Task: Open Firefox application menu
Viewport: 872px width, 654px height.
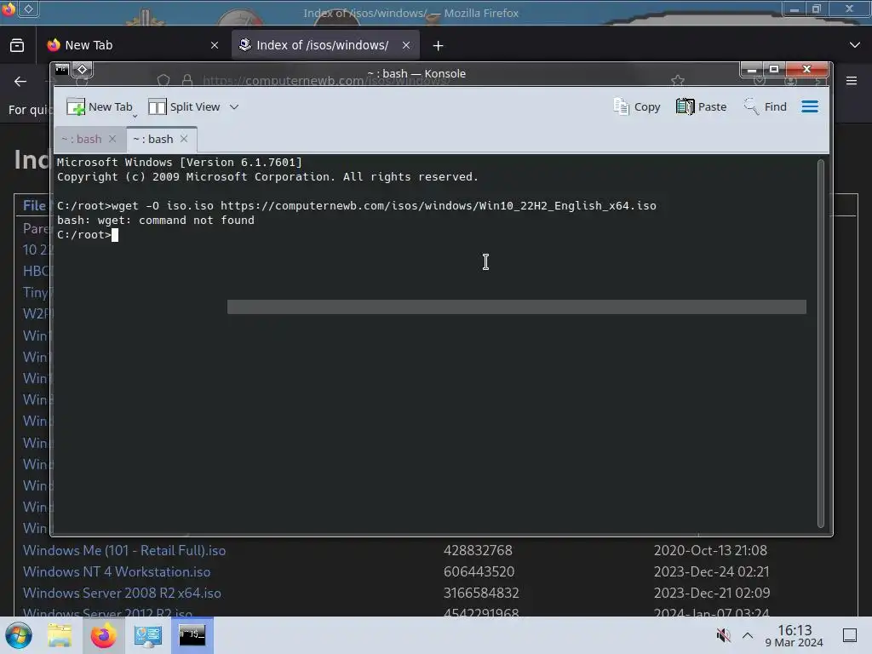Action: (852, 81)
